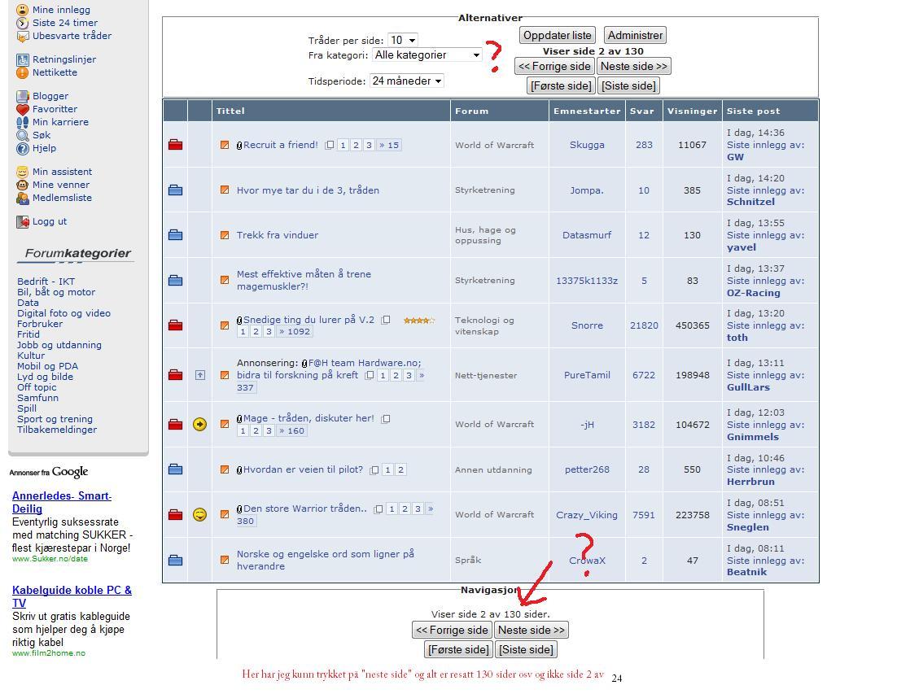Open thread Hvor mye tar du i de 3

point(308,190)
